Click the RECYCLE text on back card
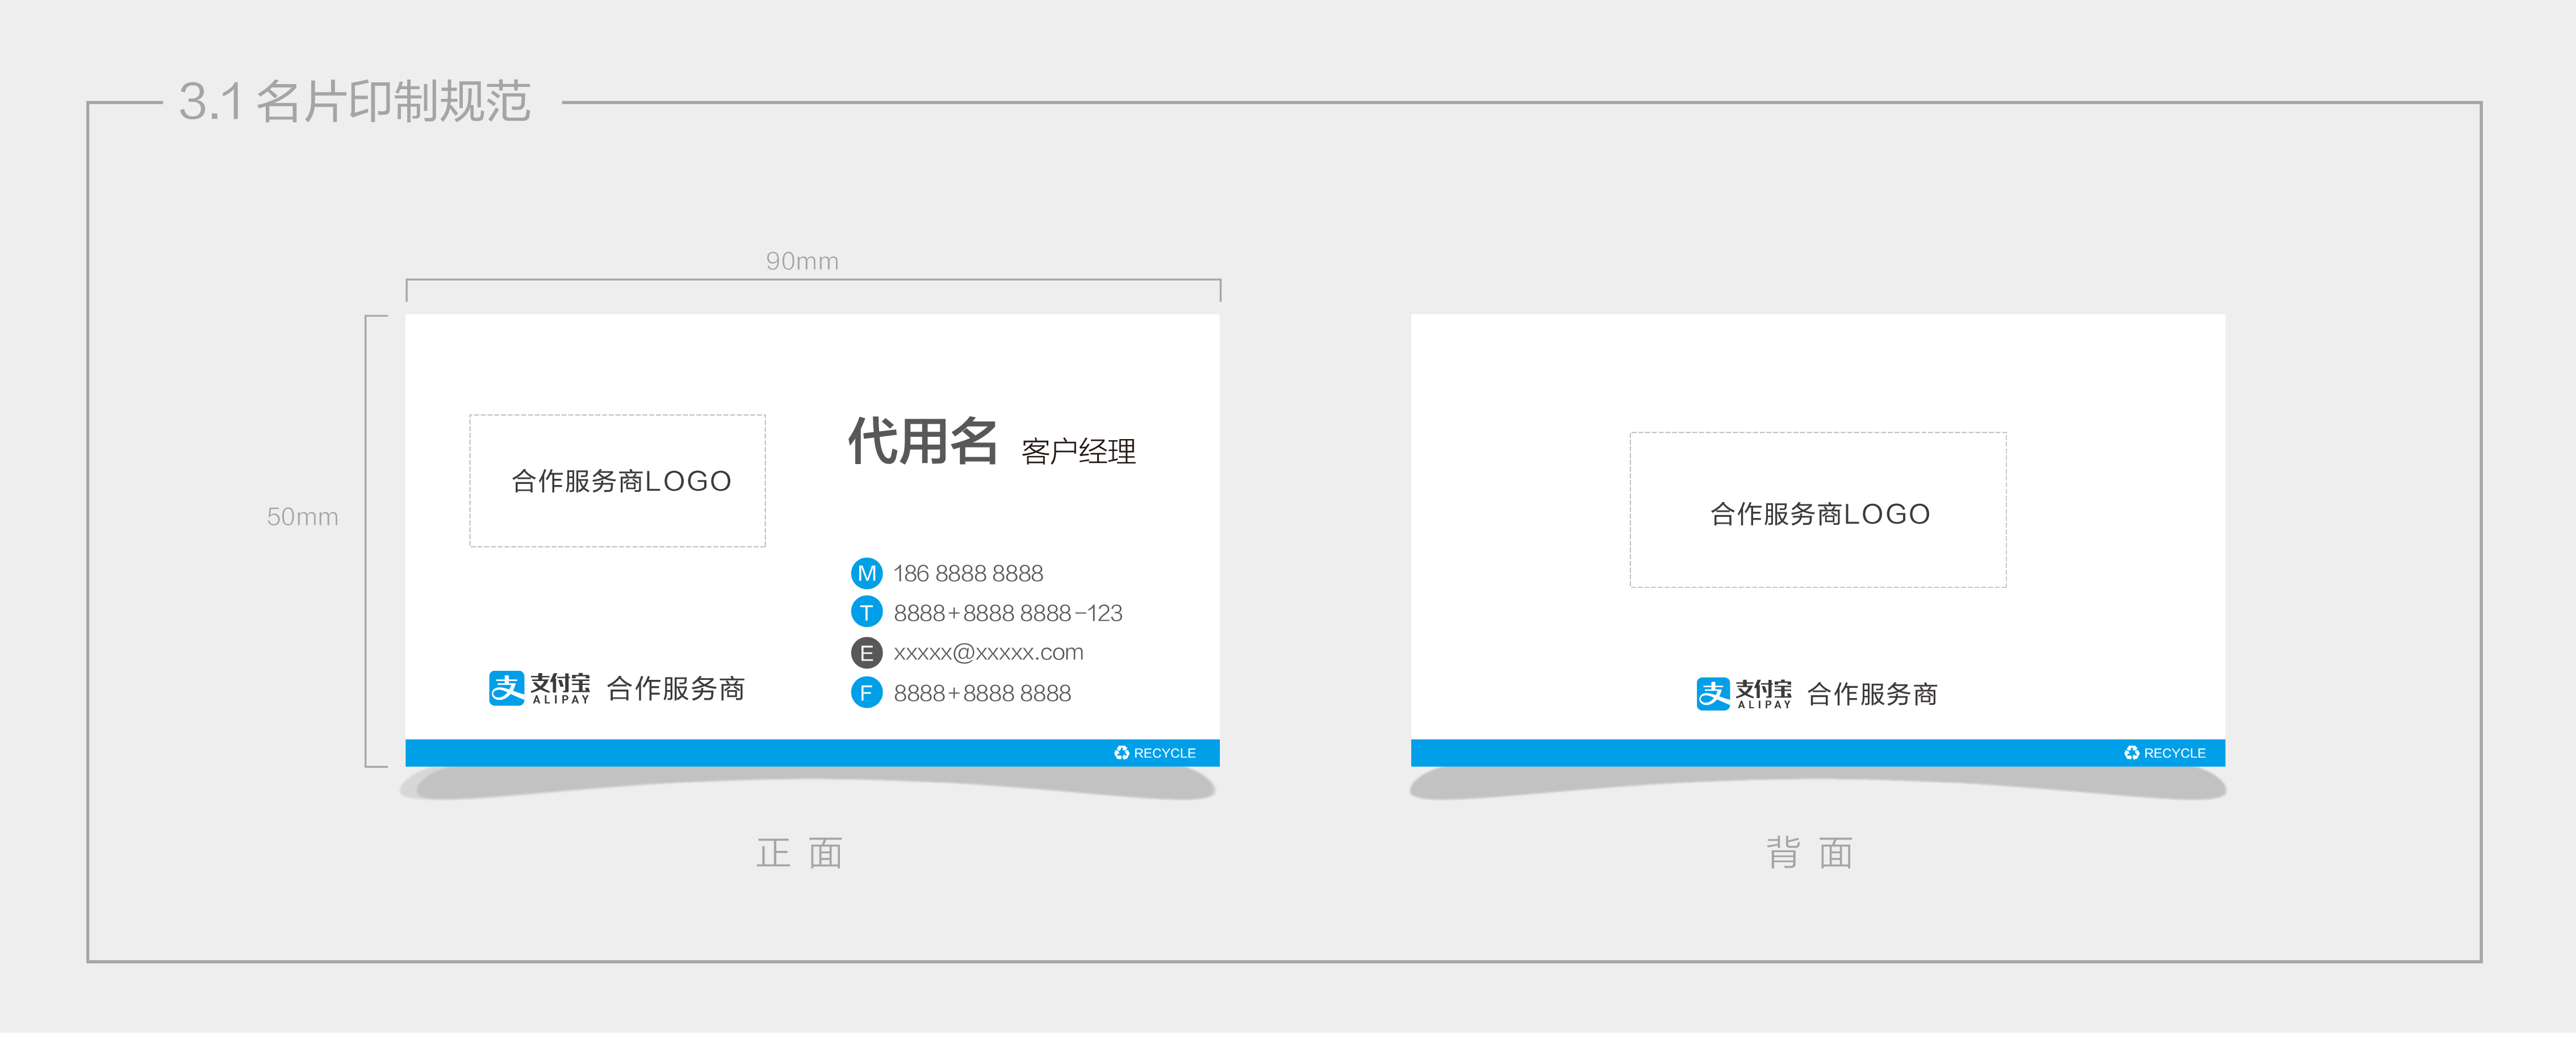The image size is (2576, 1040). 2175,753
